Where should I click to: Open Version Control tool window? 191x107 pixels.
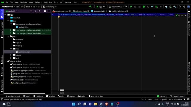13,96
